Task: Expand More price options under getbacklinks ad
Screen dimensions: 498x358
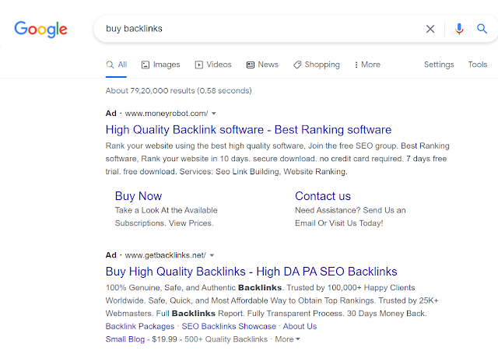Action: tap(287, 339)
